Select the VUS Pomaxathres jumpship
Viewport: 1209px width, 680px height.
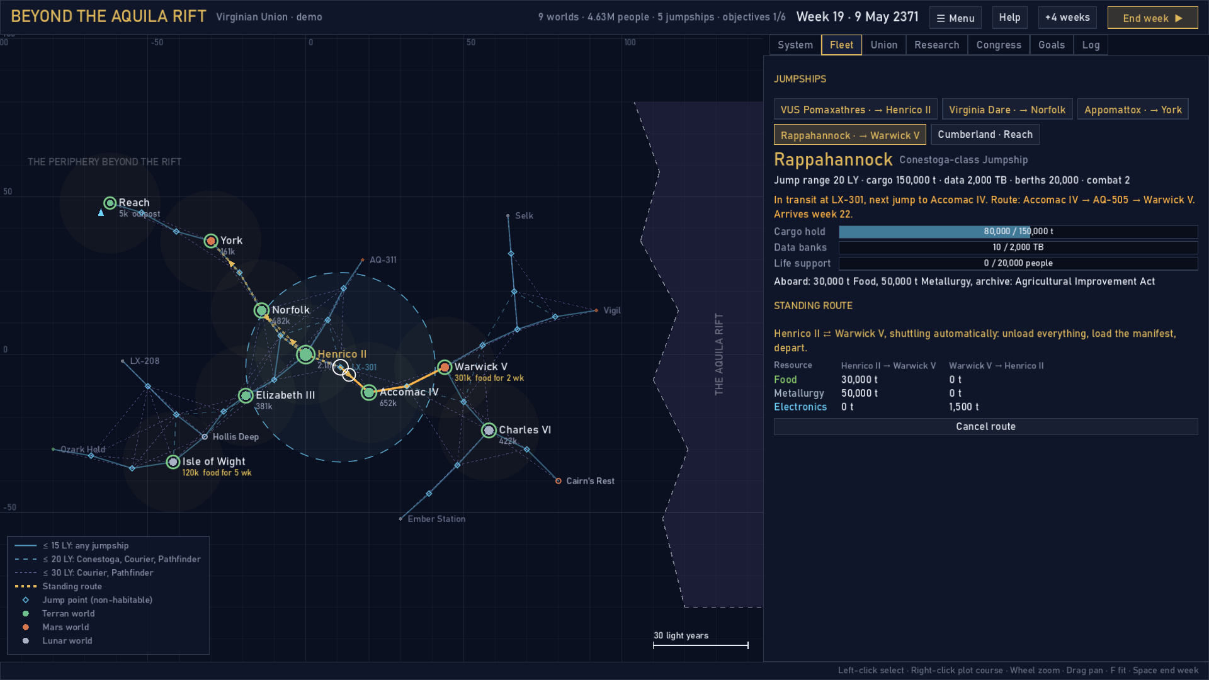[855, 109]
